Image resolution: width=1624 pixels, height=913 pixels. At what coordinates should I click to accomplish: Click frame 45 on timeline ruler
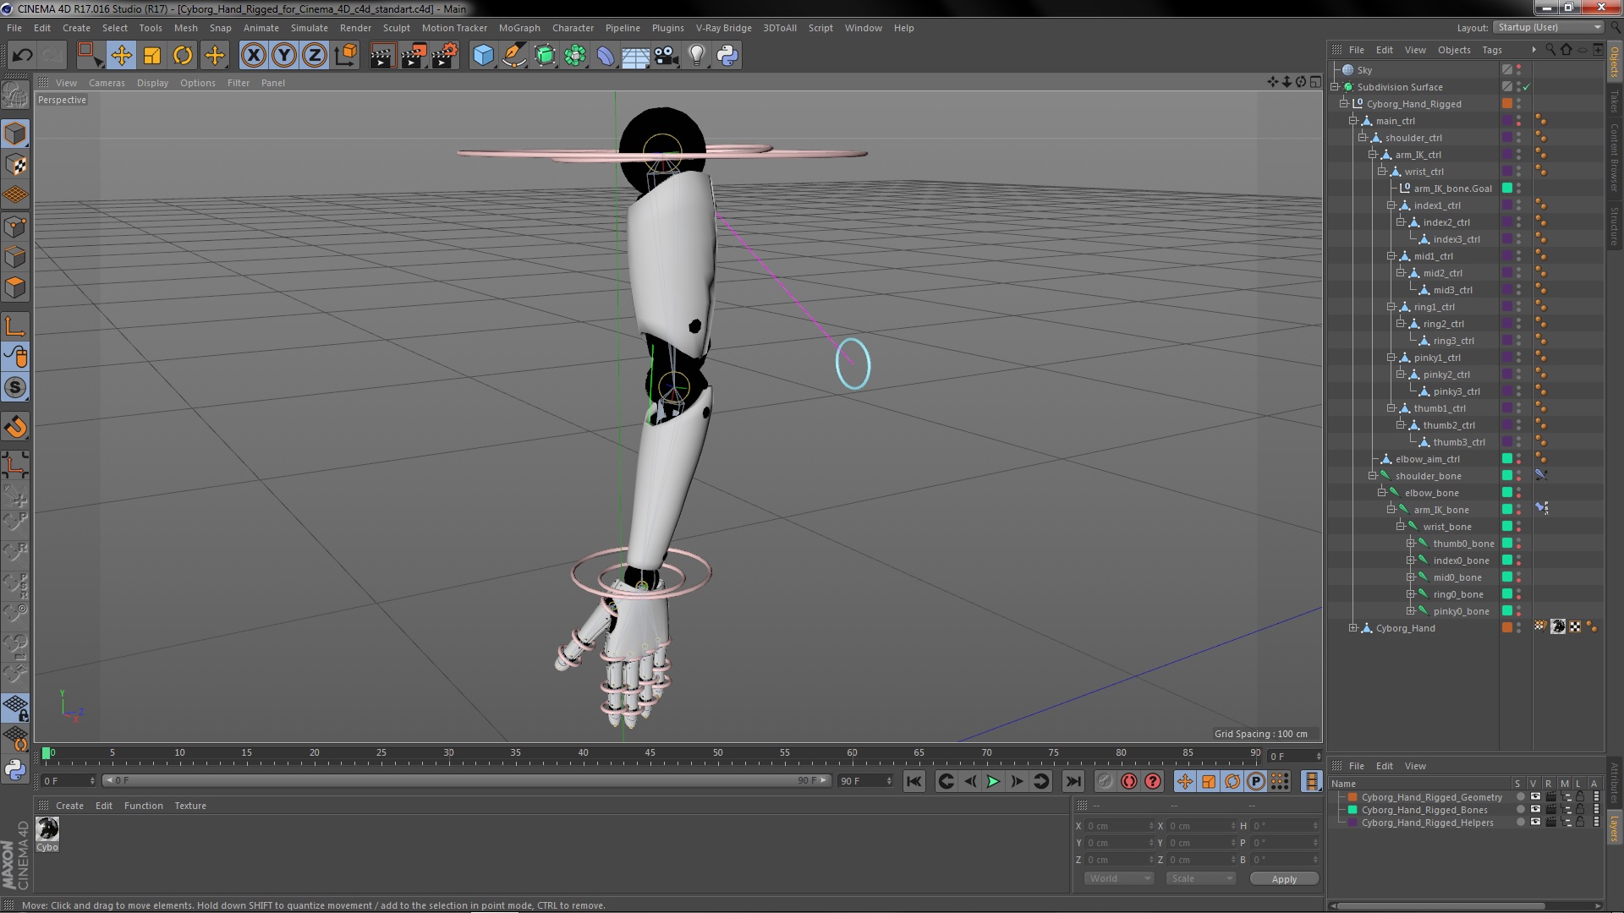pos(650,752)
